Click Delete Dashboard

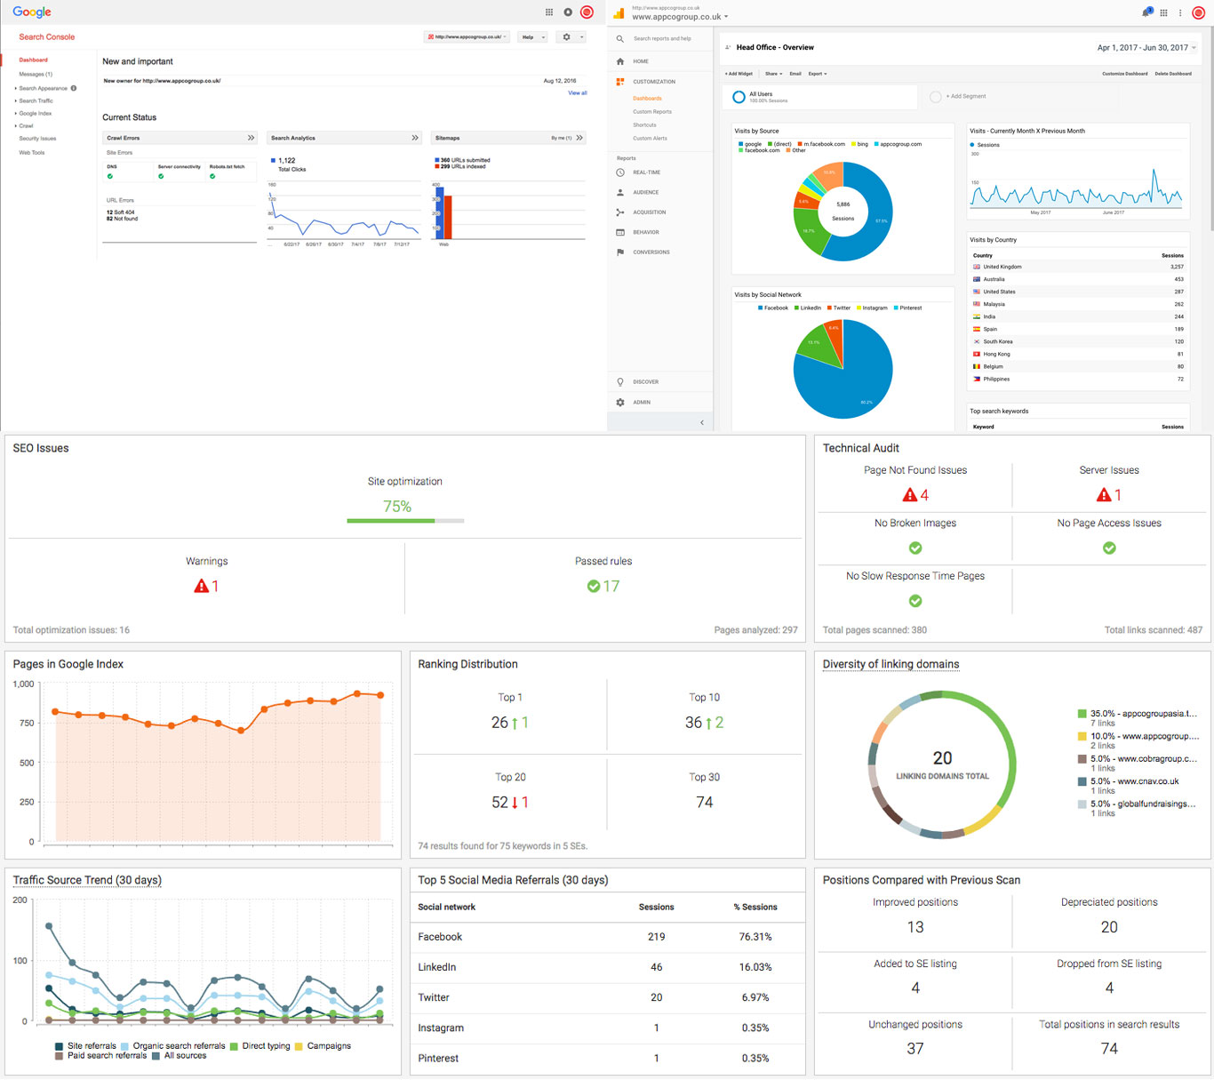[1173, 74]
